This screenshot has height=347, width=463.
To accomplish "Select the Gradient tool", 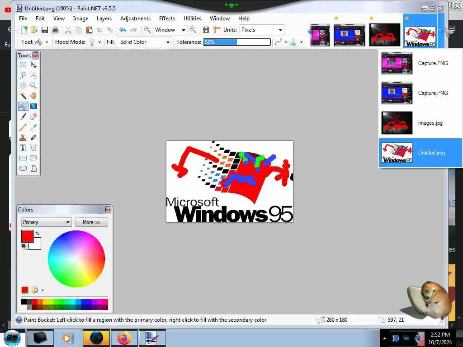I will (33, 106).
